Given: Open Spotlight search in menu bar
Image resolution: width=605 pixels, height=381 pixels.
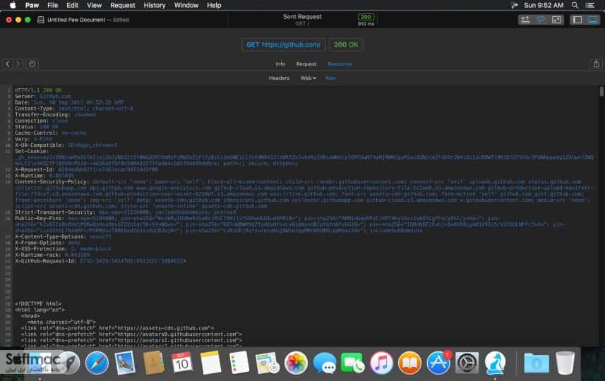Looking at the screenshot, I should pos(575,5).
